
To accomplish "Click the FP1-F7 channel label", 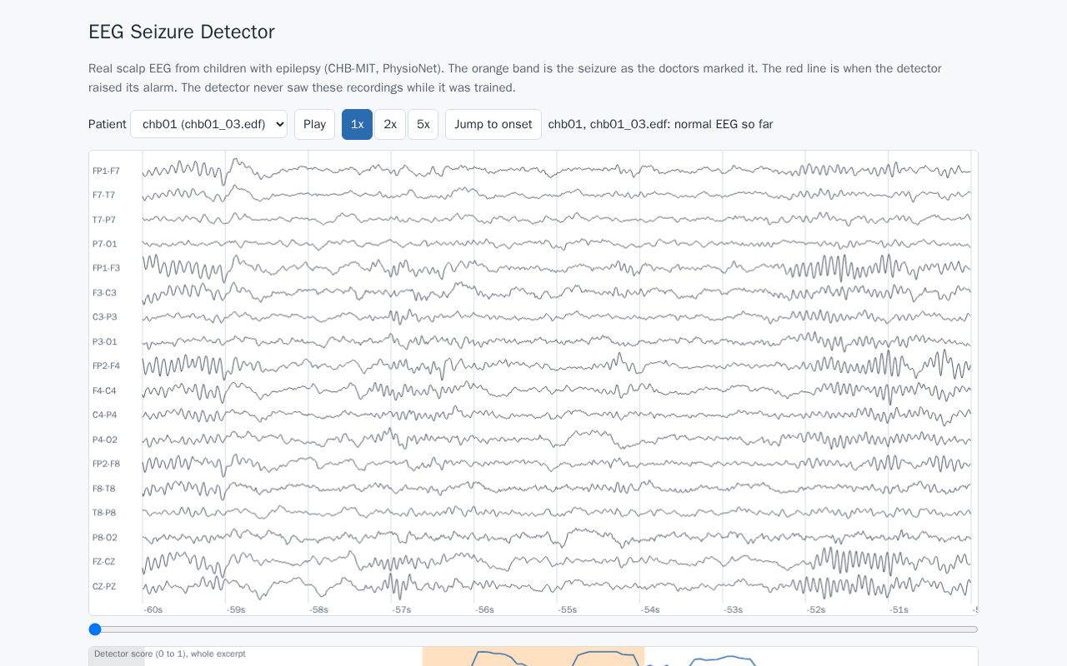I will pos(106,171).
